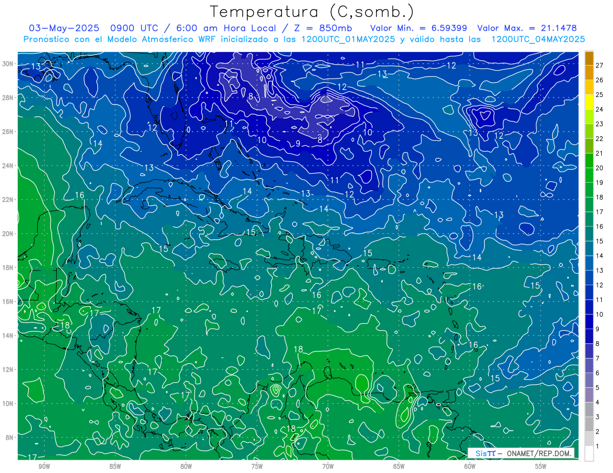
Task: Click the "60W" longitude axis label
Action: (470, 466)
